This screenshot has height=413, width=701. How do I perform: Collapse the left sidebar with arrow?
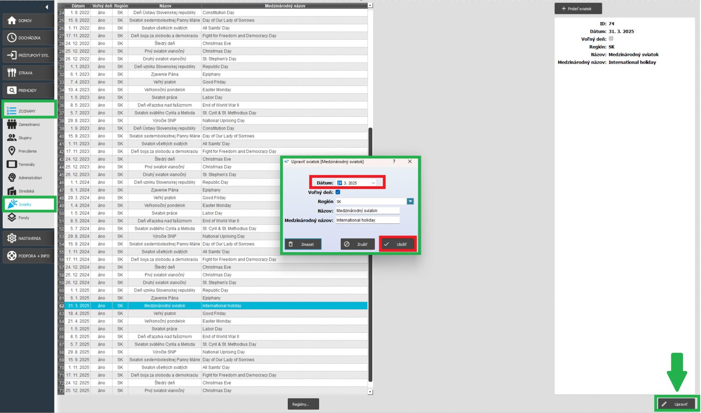(x=47, y=7)
